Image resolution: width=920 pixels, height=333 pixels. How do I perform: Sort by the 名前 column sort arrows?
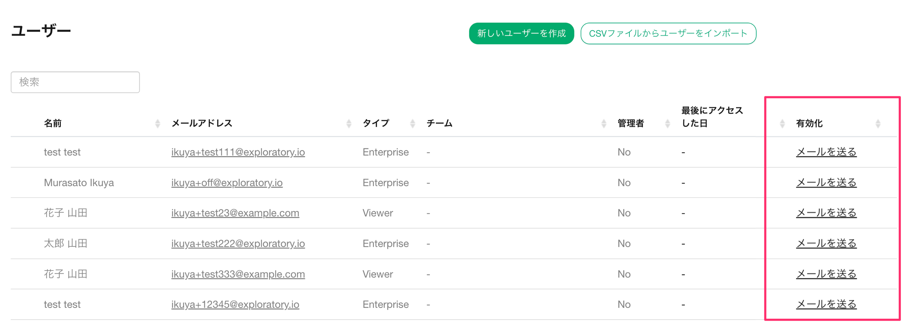[x=157, y=124]
